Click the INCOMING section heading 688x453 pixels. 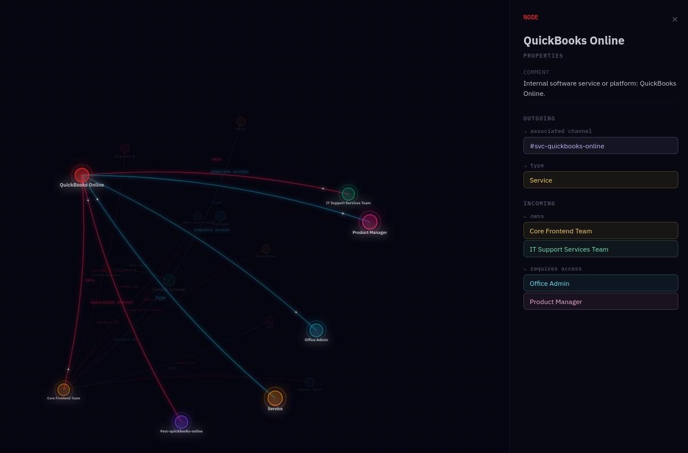point(539,204)
